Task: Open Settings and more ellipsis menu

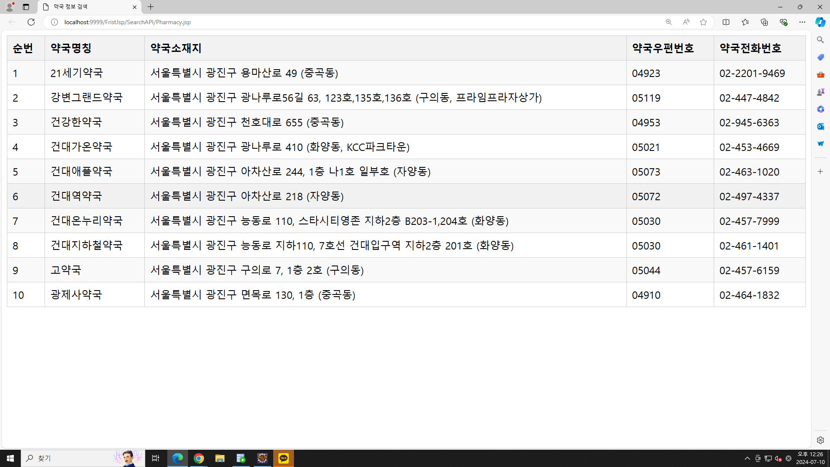Action: pyautogui.click(x=802, y=22)
